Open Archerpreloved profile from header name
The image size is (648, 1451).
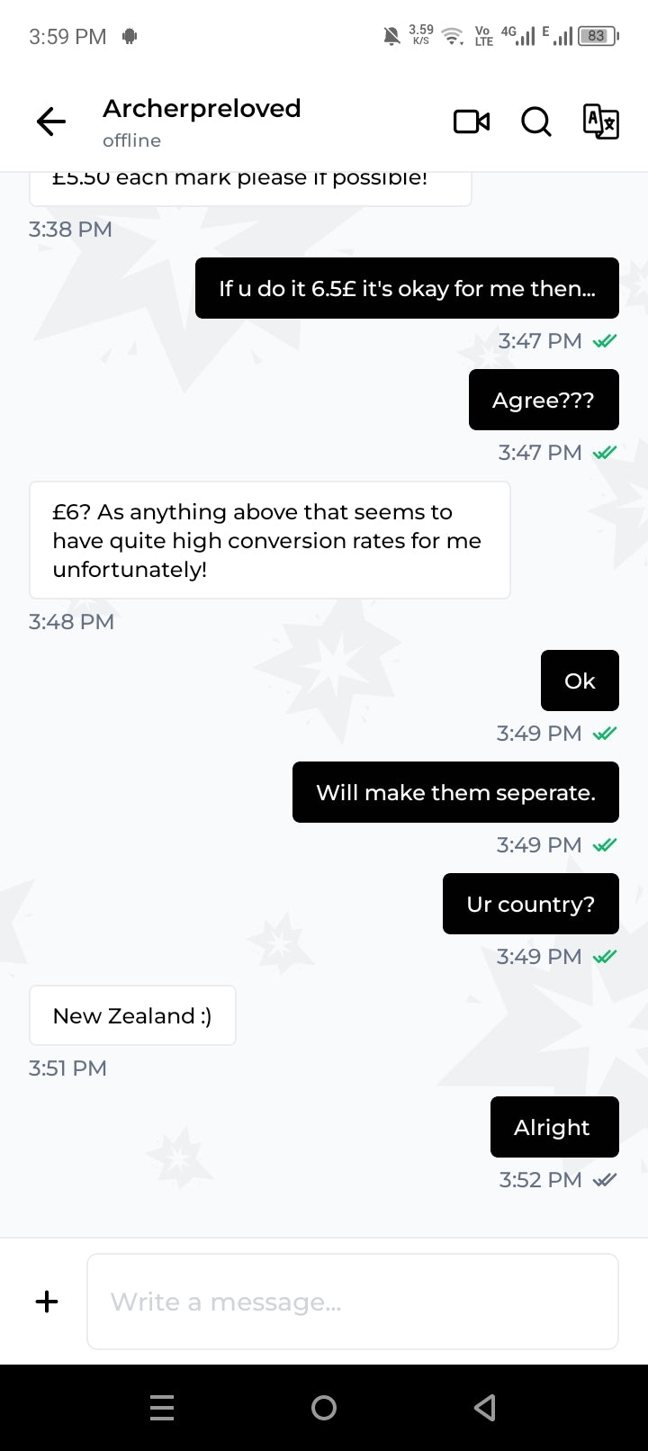coord(202,108)
